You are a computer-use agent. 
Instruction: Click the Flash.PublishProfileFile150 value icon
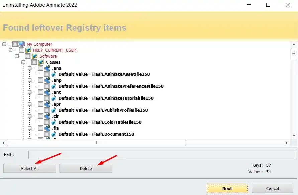(x=54, y=110)
